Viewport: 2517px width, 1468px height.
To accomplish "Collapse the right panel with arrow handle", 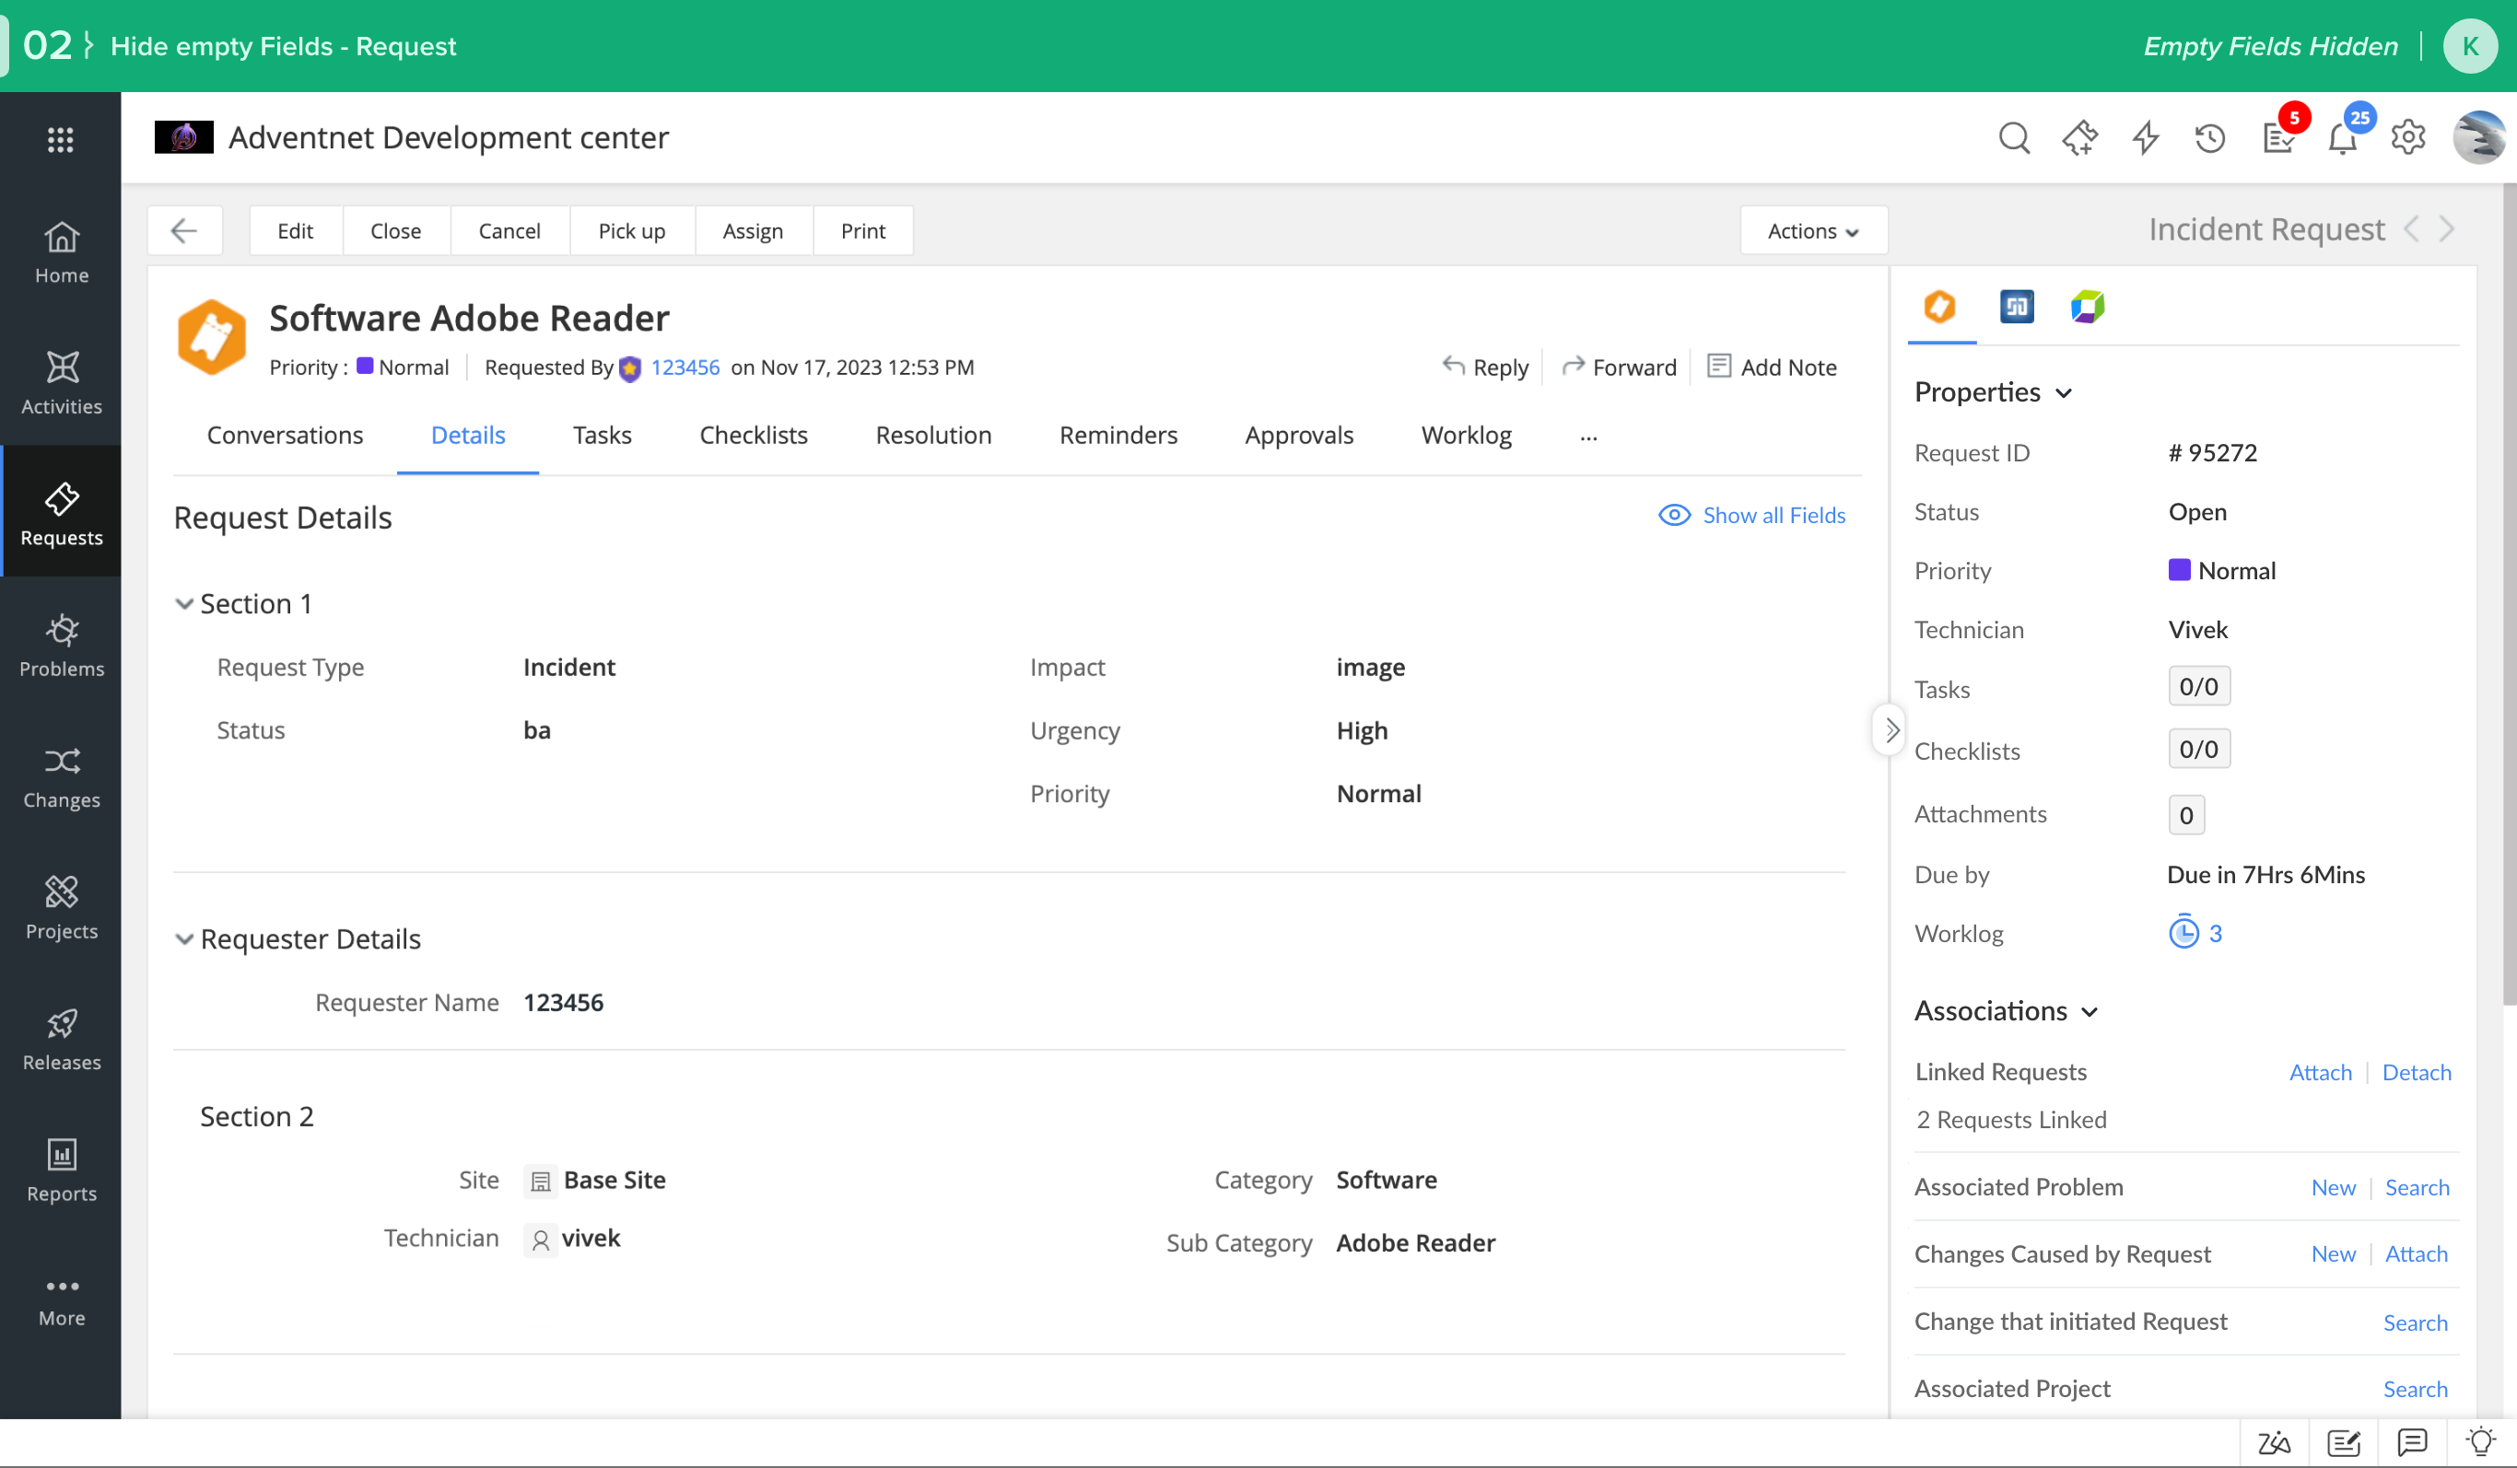I will click(1891, 730).
